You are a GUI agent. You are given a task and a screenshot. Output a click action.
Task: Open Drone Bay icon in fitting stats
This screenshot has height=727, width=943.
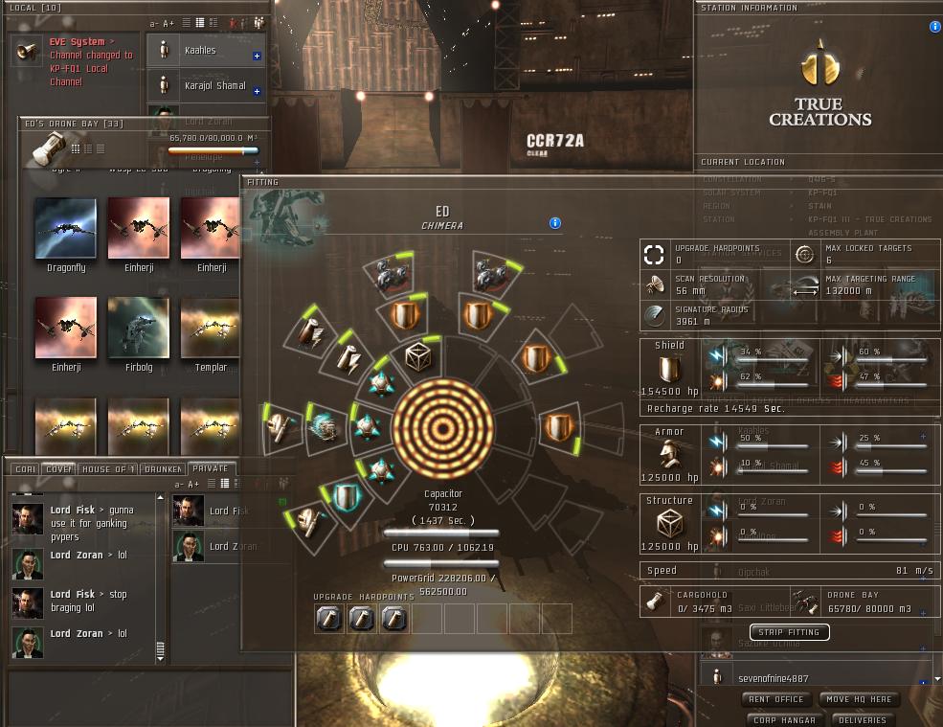[805, 602]
